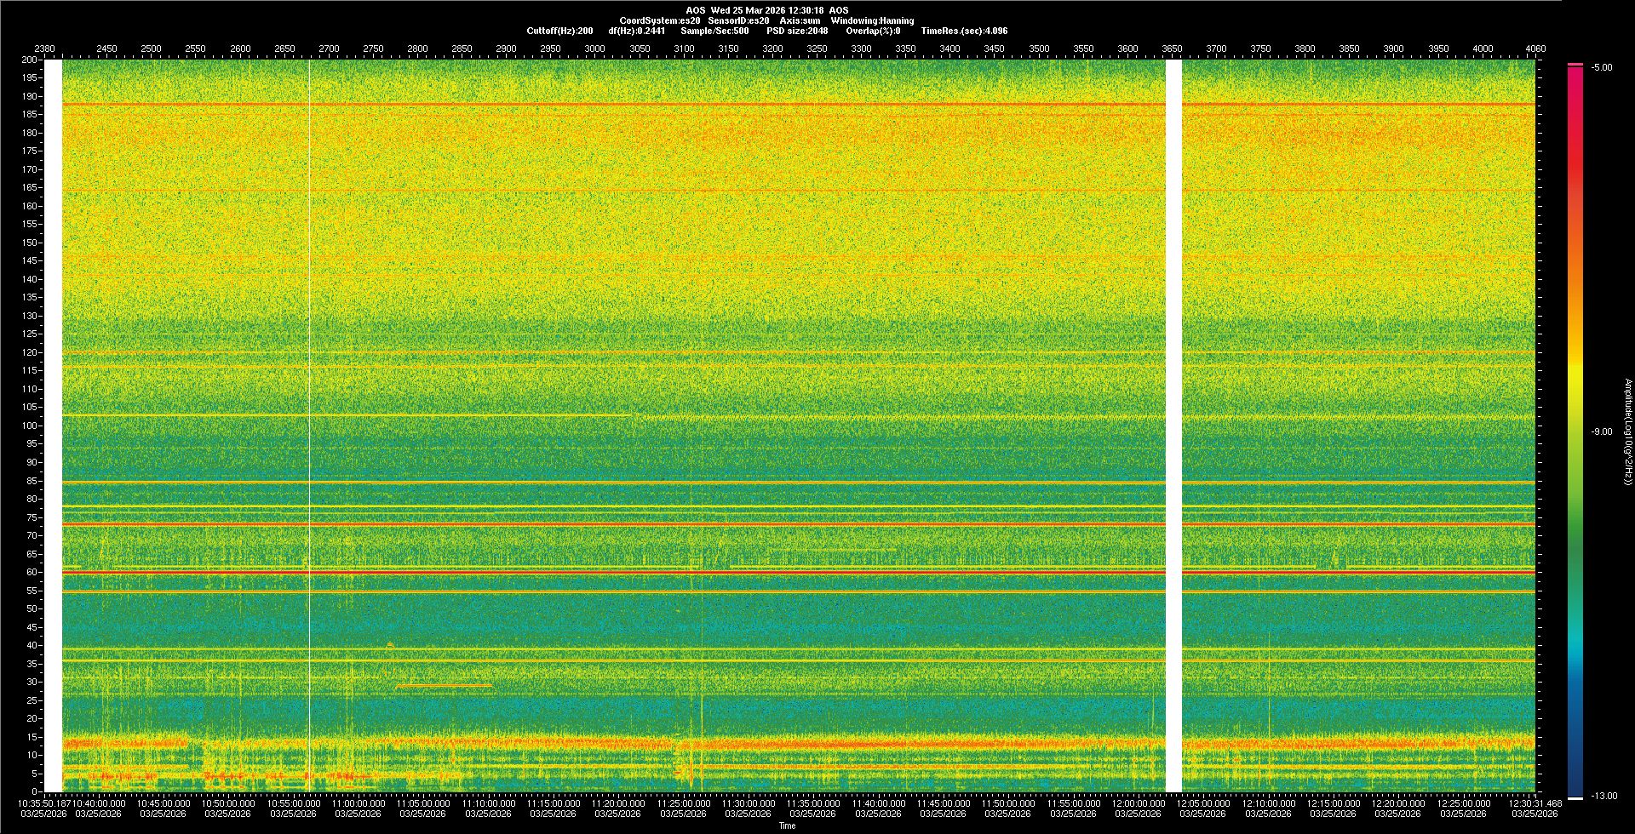Click the 2380 tick on the top axis
This screenshot has height=834, width=1635.
pyautogui.click(x=44, y=49)
